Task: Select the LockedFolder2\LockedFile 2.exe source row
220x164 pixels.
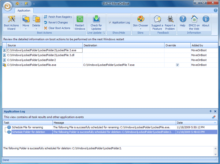Action: pos(44,50)
